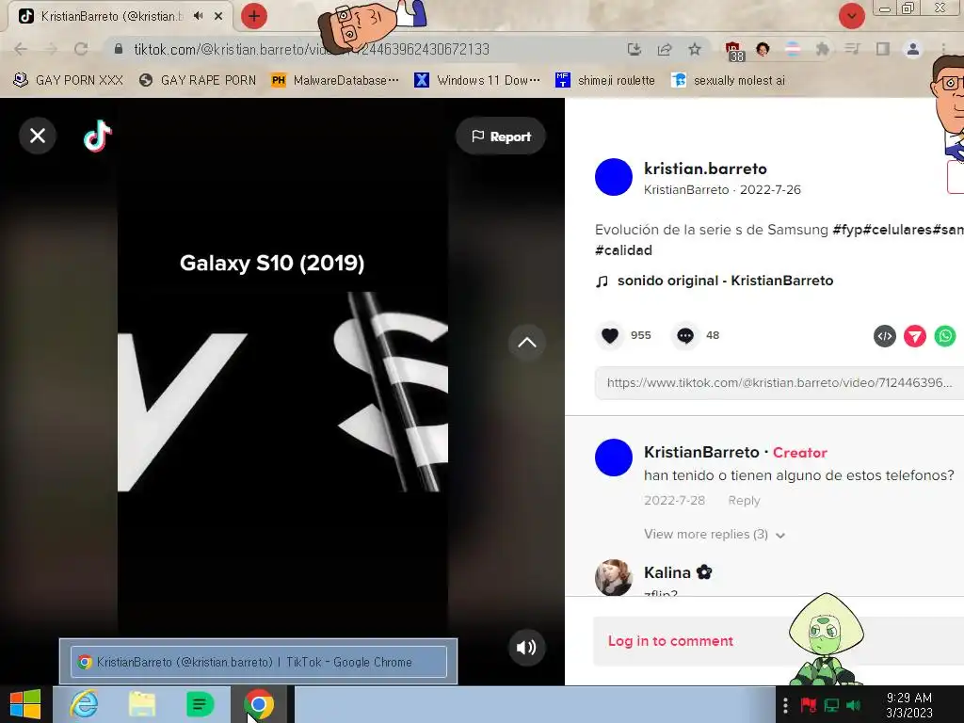
Task: Open the blue profile avatar of kristian.barreto
Action: (614, 177)
